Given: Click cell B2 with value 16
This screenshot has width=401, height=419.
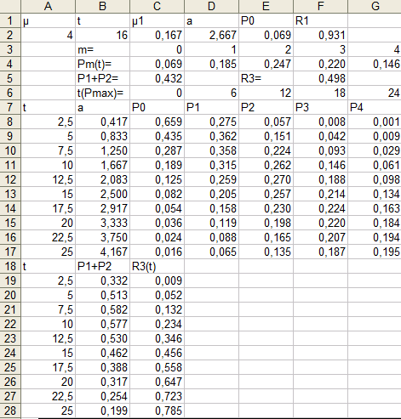Looking at the screenshot, I should tap(102, 35).
